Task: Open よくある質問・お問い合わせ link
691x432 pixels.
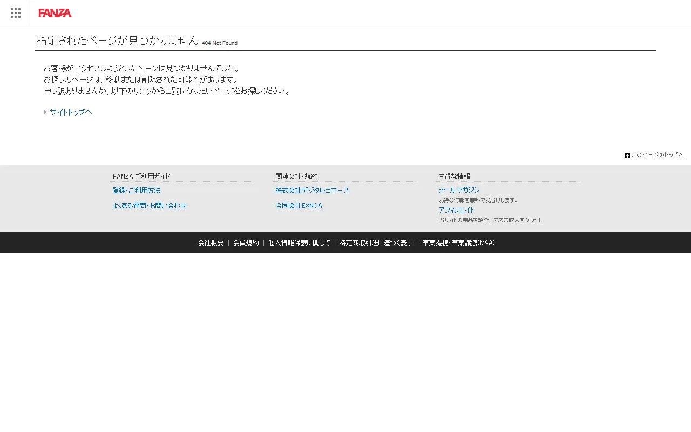Action: tap(150, 206)
